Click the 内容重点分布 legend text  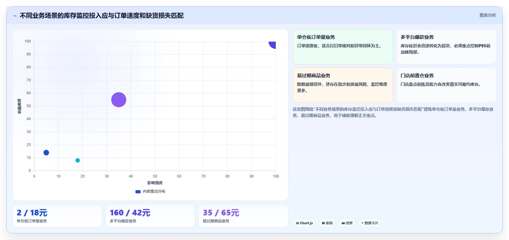coord(154,191)
